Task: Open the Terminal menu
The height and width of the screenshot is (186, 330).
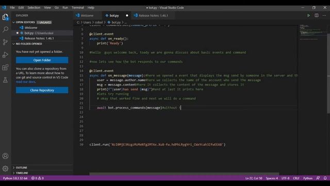Action: coord(78,8)
